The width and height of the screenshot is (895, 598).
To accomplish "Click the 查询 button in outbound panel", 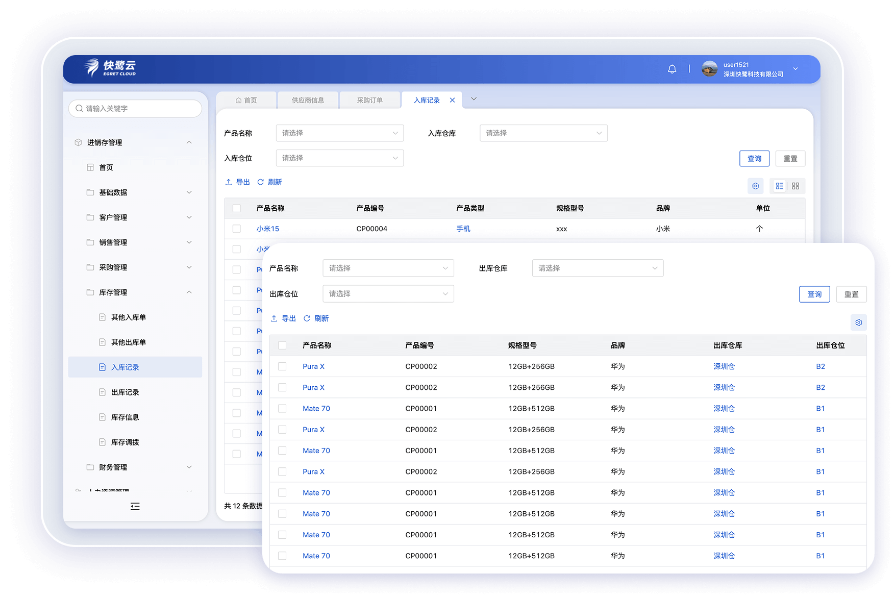I will click(814, 294).
